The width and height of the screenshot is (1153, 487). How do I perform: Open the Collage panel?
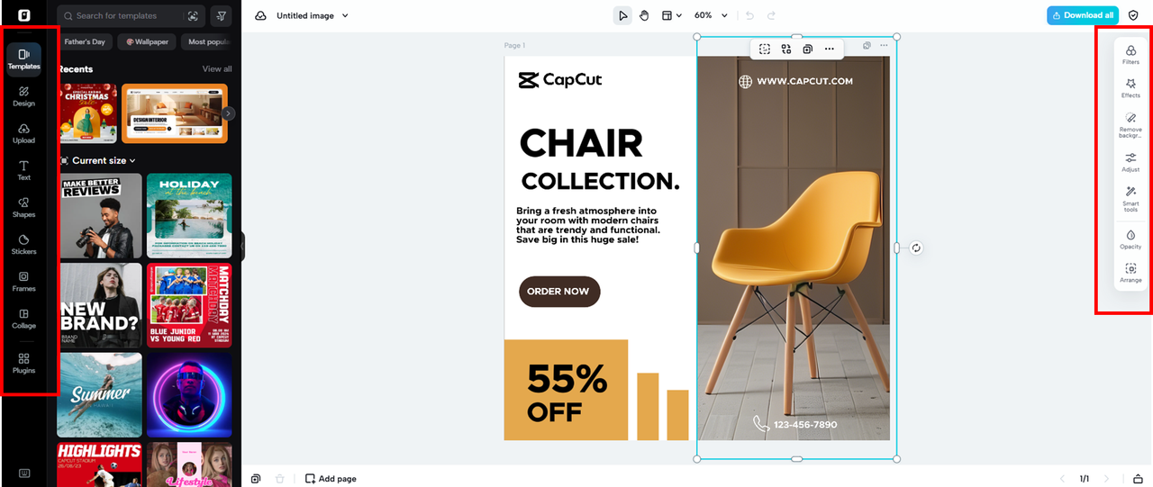tap(23, 319)
